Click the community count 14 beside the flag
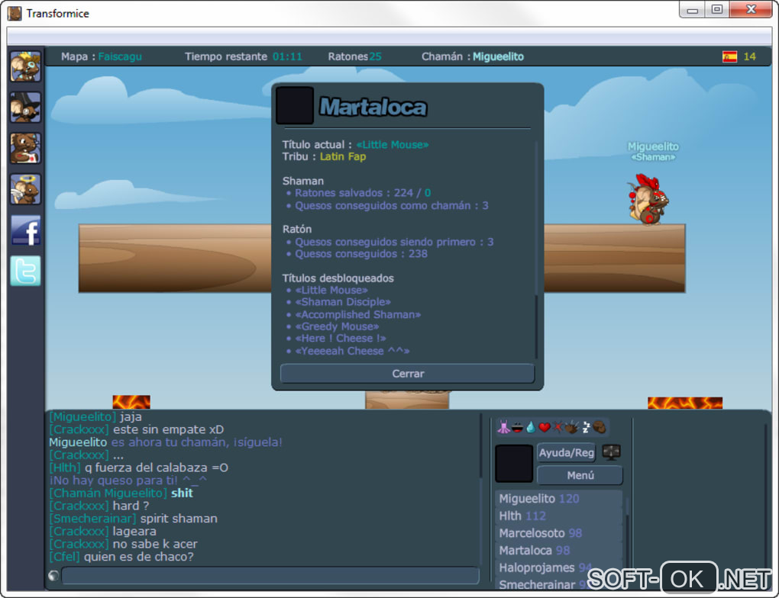The width and height of the screenshot is (779, 598). [749, 56]
